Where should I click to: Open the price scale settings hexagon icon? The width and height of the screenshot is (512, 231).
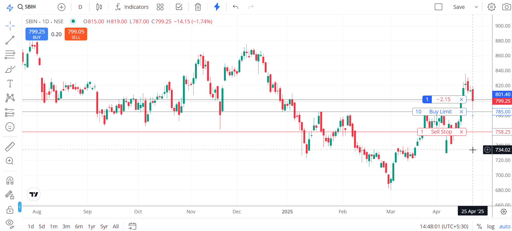coord(504,211)
